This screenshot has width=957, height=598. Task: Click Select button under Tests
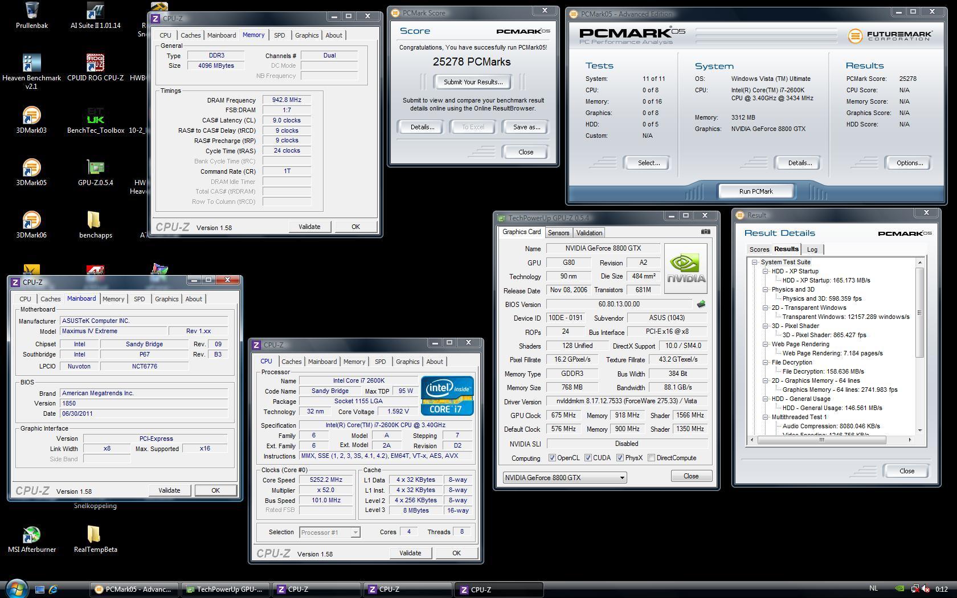click(x=648, y=163)
